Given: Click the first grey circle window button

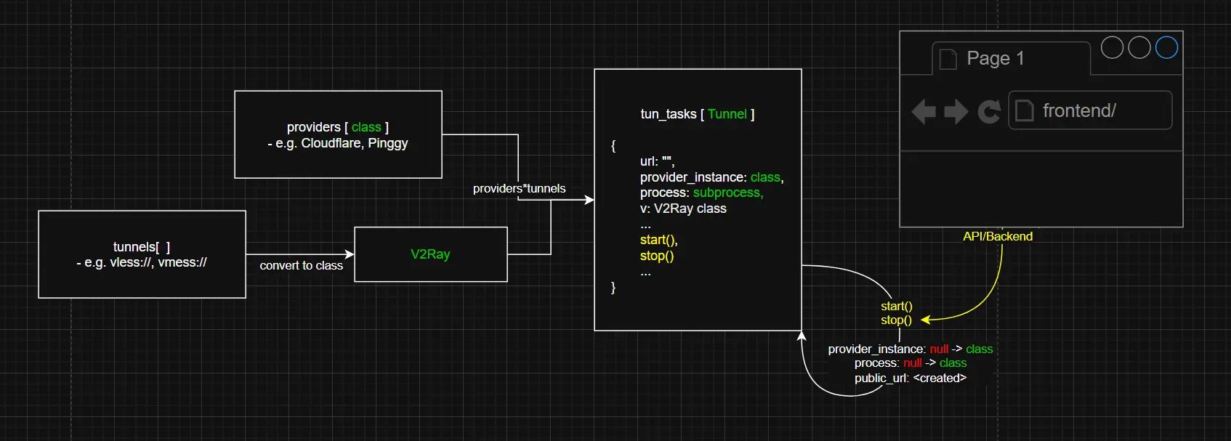Looking at the screenshot, I should (x=1113, y=48).
